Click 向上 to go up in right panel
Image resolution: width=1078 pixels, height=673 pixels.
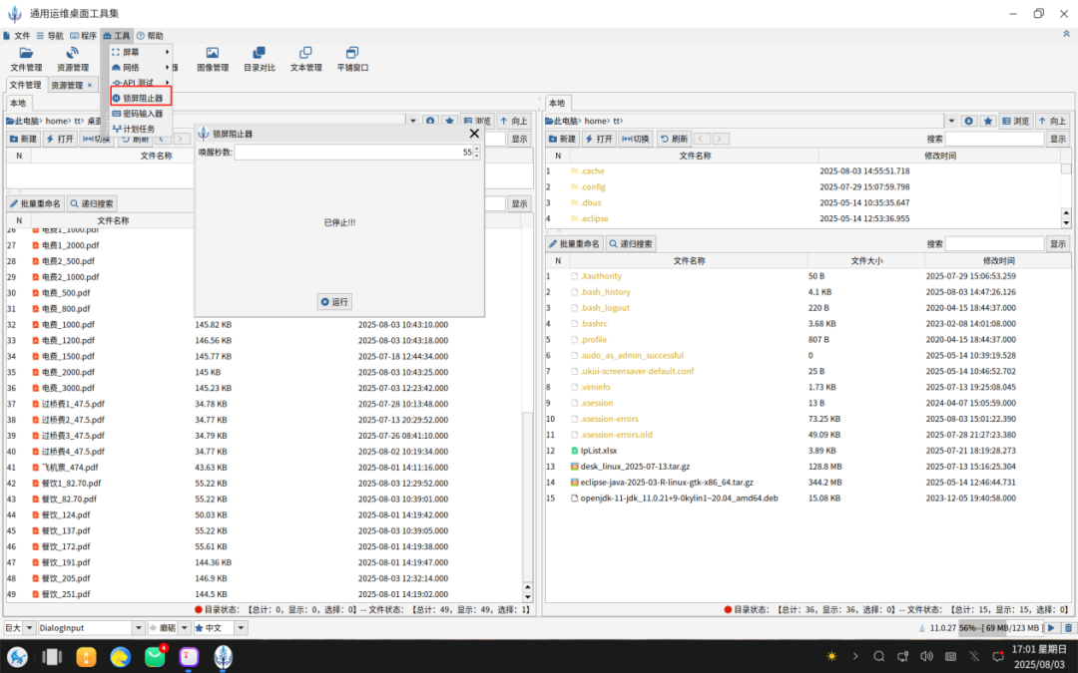(x=1051, y=121)
